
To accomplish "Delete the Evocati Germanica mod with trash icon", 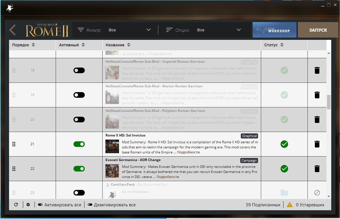I will pyautogui.click(x=317, y=169).
